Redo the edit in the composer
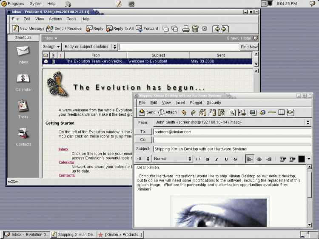The image size is (319, 239). (193, 112)
